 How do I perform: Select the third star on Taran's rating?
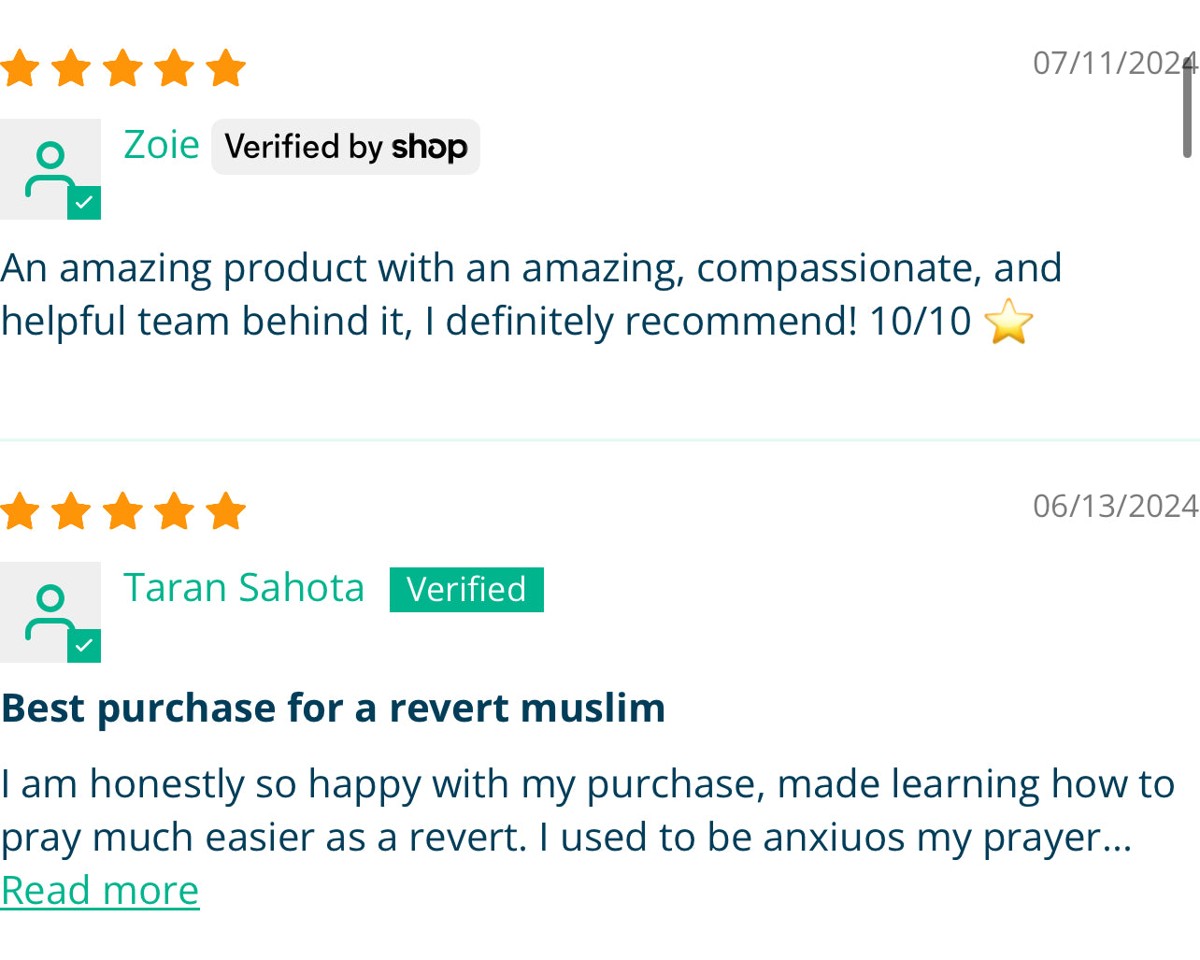121,510
